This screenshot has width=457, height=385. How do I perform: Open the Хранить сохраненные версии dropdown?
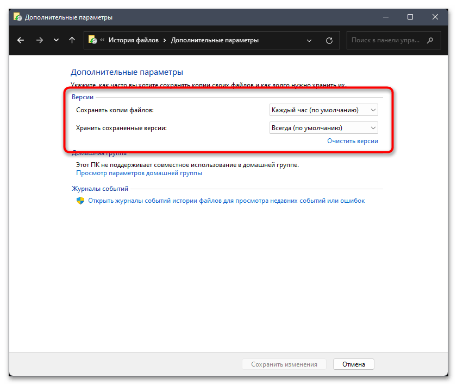(x=323, y=128)
